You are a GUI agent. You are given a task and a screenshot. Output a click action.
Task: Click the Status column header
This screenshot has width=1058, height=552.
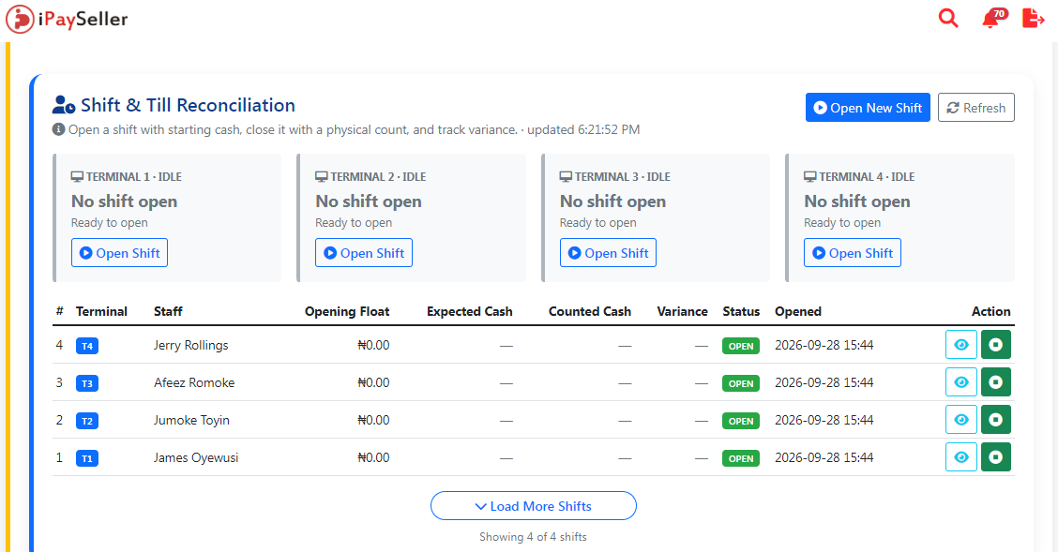741,311
